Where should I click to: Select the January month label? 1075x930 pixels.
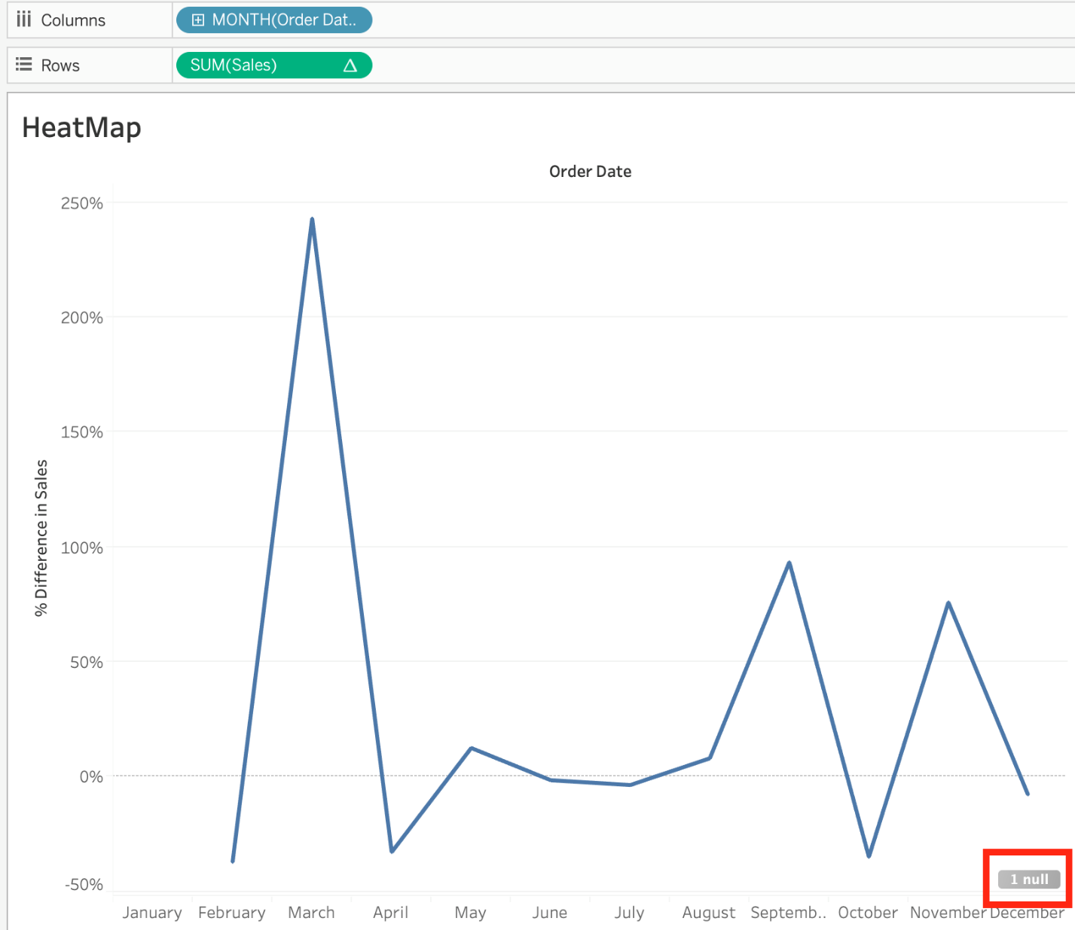coord(152,913)
